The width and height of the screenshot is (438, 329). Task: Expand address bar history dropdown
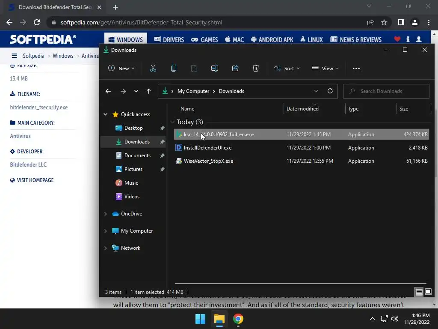[316, 91]
